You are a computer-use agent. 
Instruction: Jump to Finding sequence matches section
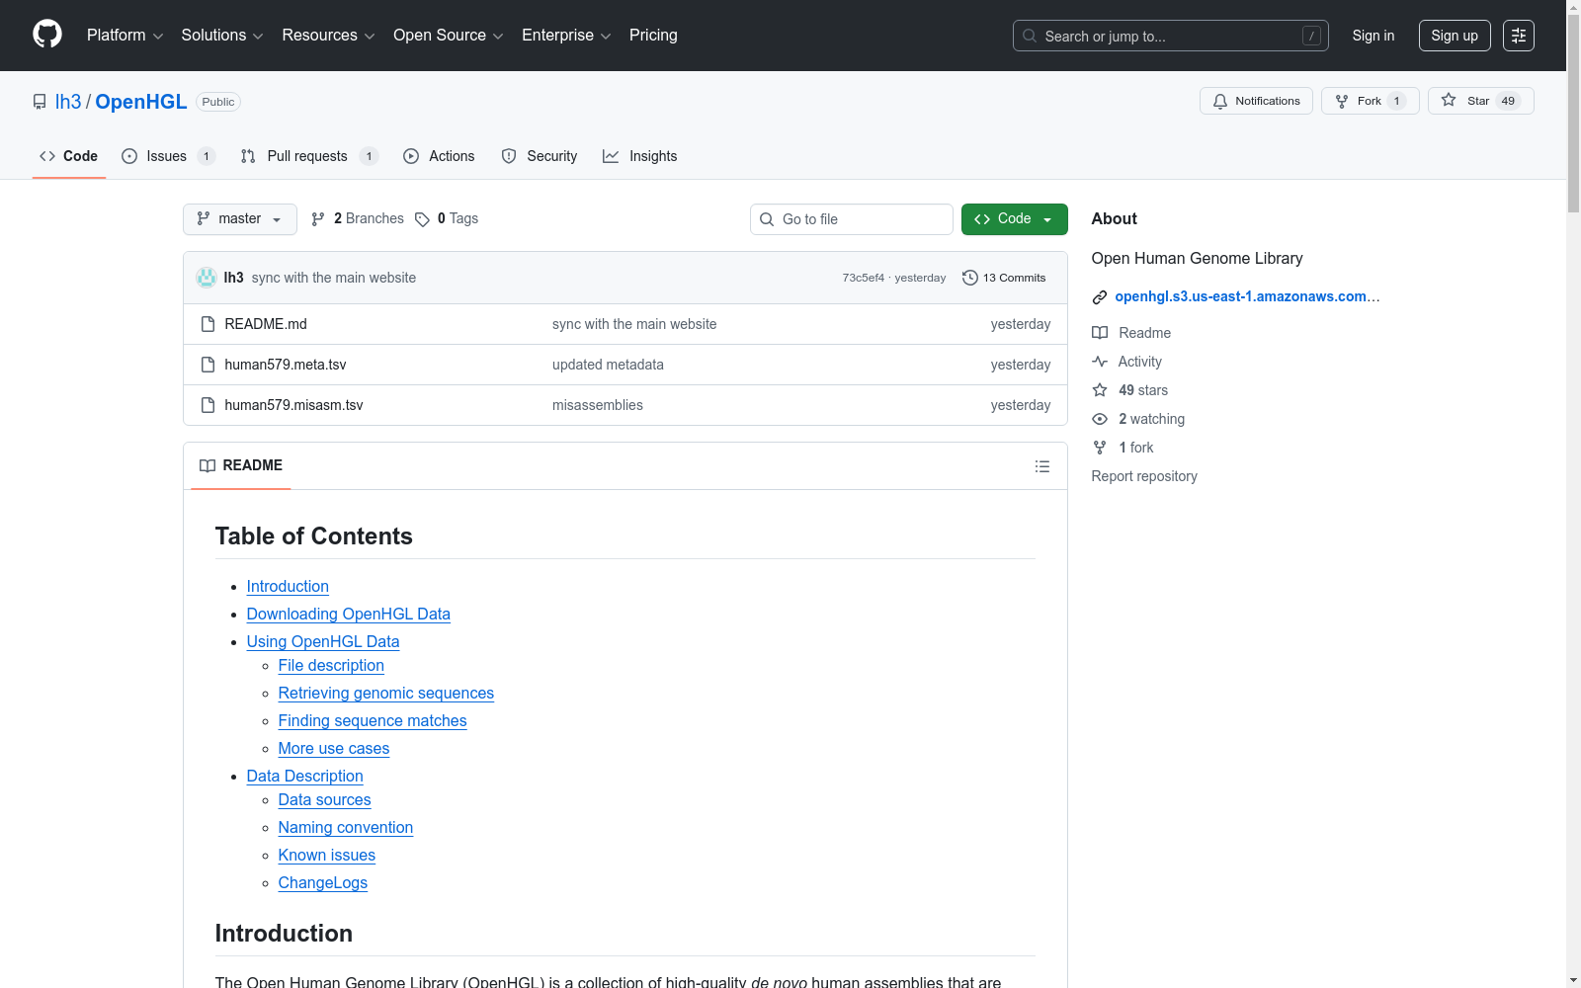tap(373, 720)
